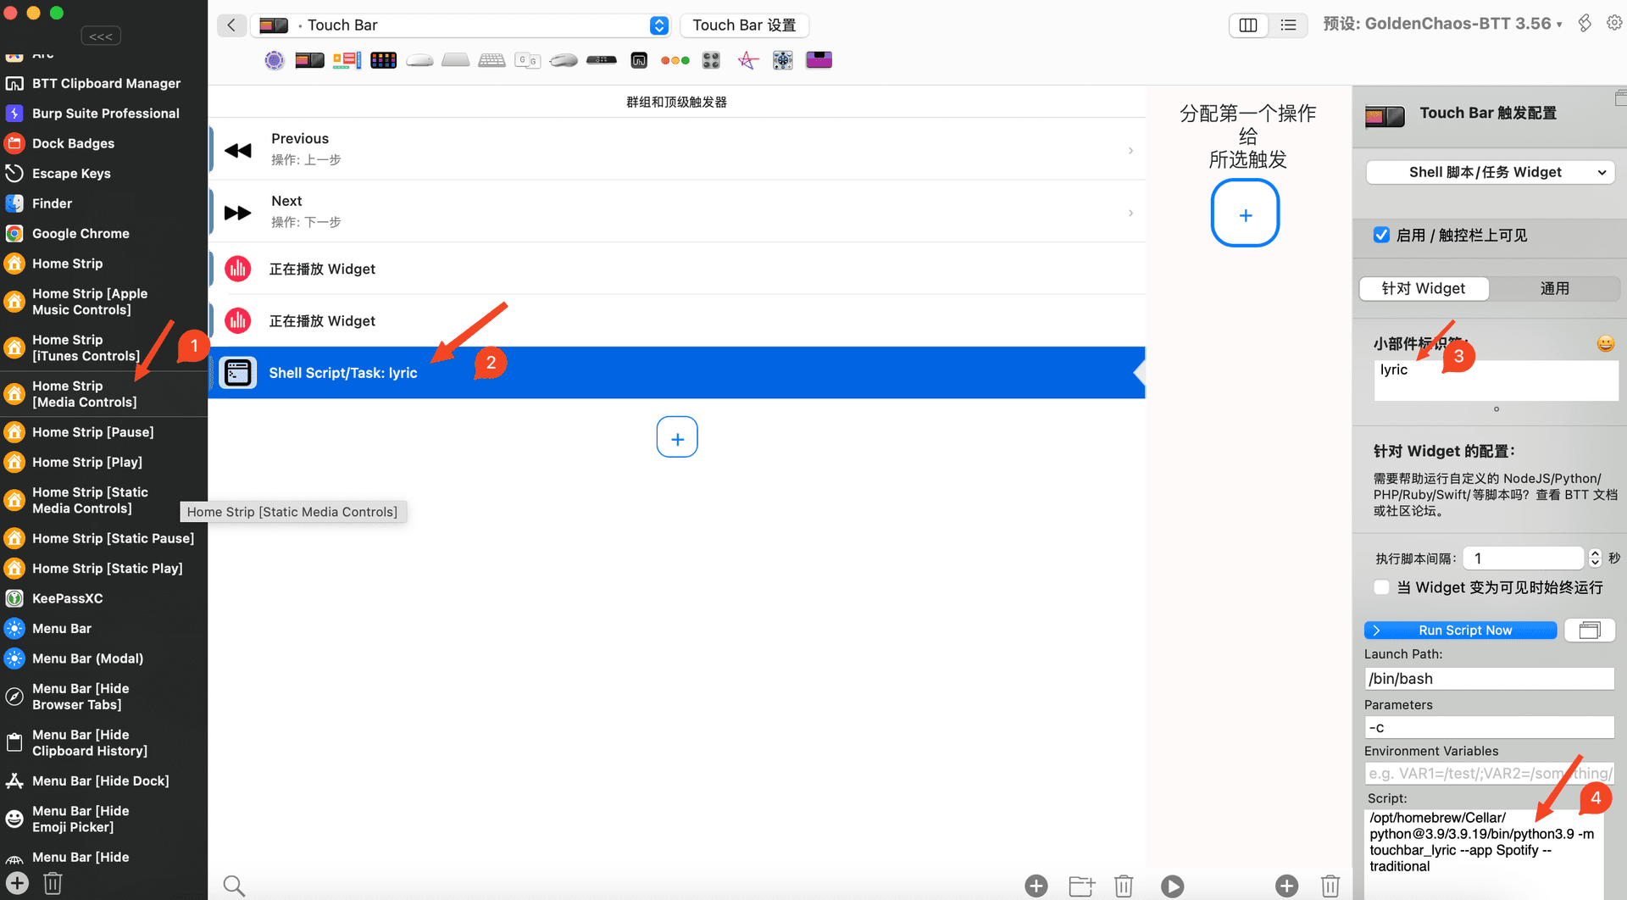Click the Trackpad trigger icon
Viewport: 1627px width, 900px height.
[x=455, y=60]
